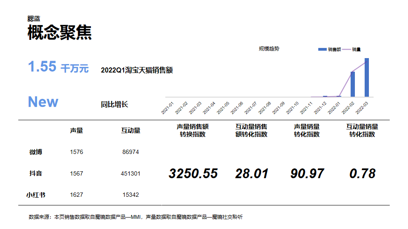The width and height of the screenshot is (408, 229).
Task: Click the index value 90.97
Action: pyautogui.click(x=307, y=173)
